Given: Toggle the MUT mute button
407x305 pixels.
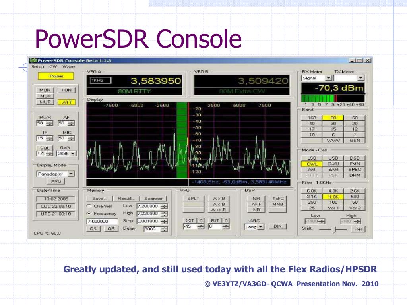Looking at the screenshot, I should 45,102.
